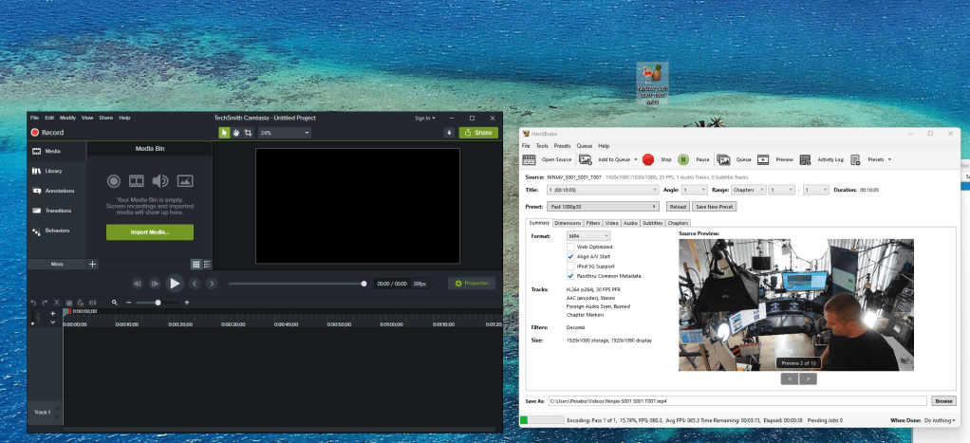This screenshot has width=970, height=443.
Task: Undo the last action in Camtasia timeline toolbar
Action: (x=33, y=303)
